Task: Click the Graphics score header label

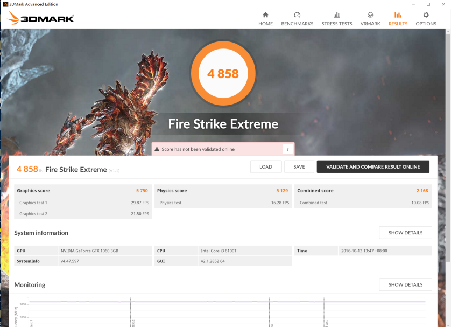Action: click(33, 191)
